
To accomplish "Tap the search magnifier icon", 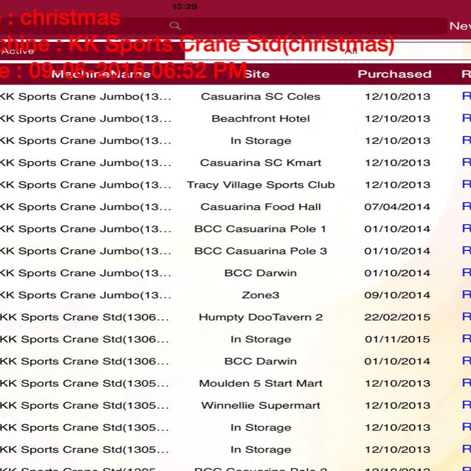I will 175,26.
